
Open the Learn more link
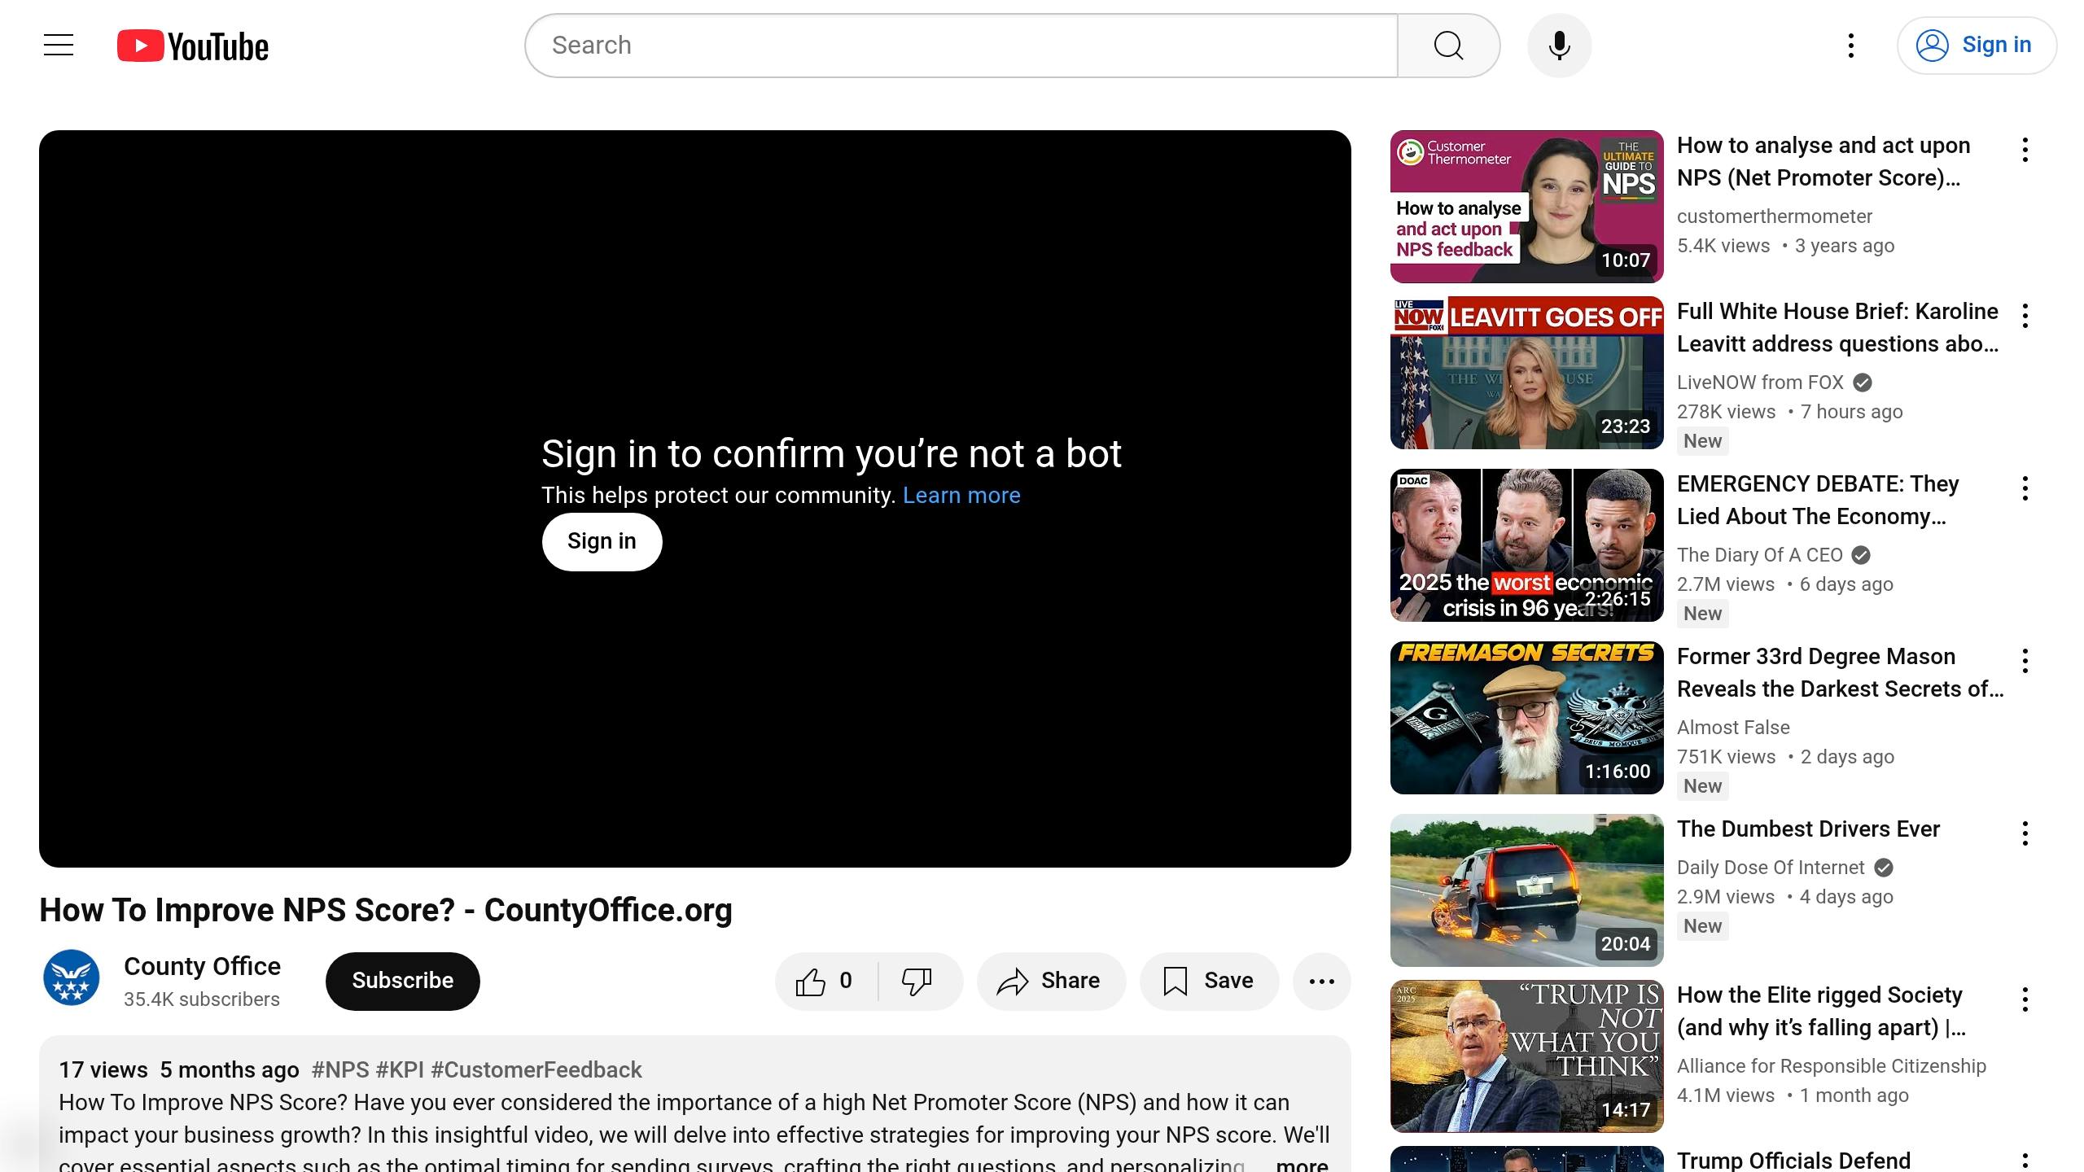tap(961, 495)
